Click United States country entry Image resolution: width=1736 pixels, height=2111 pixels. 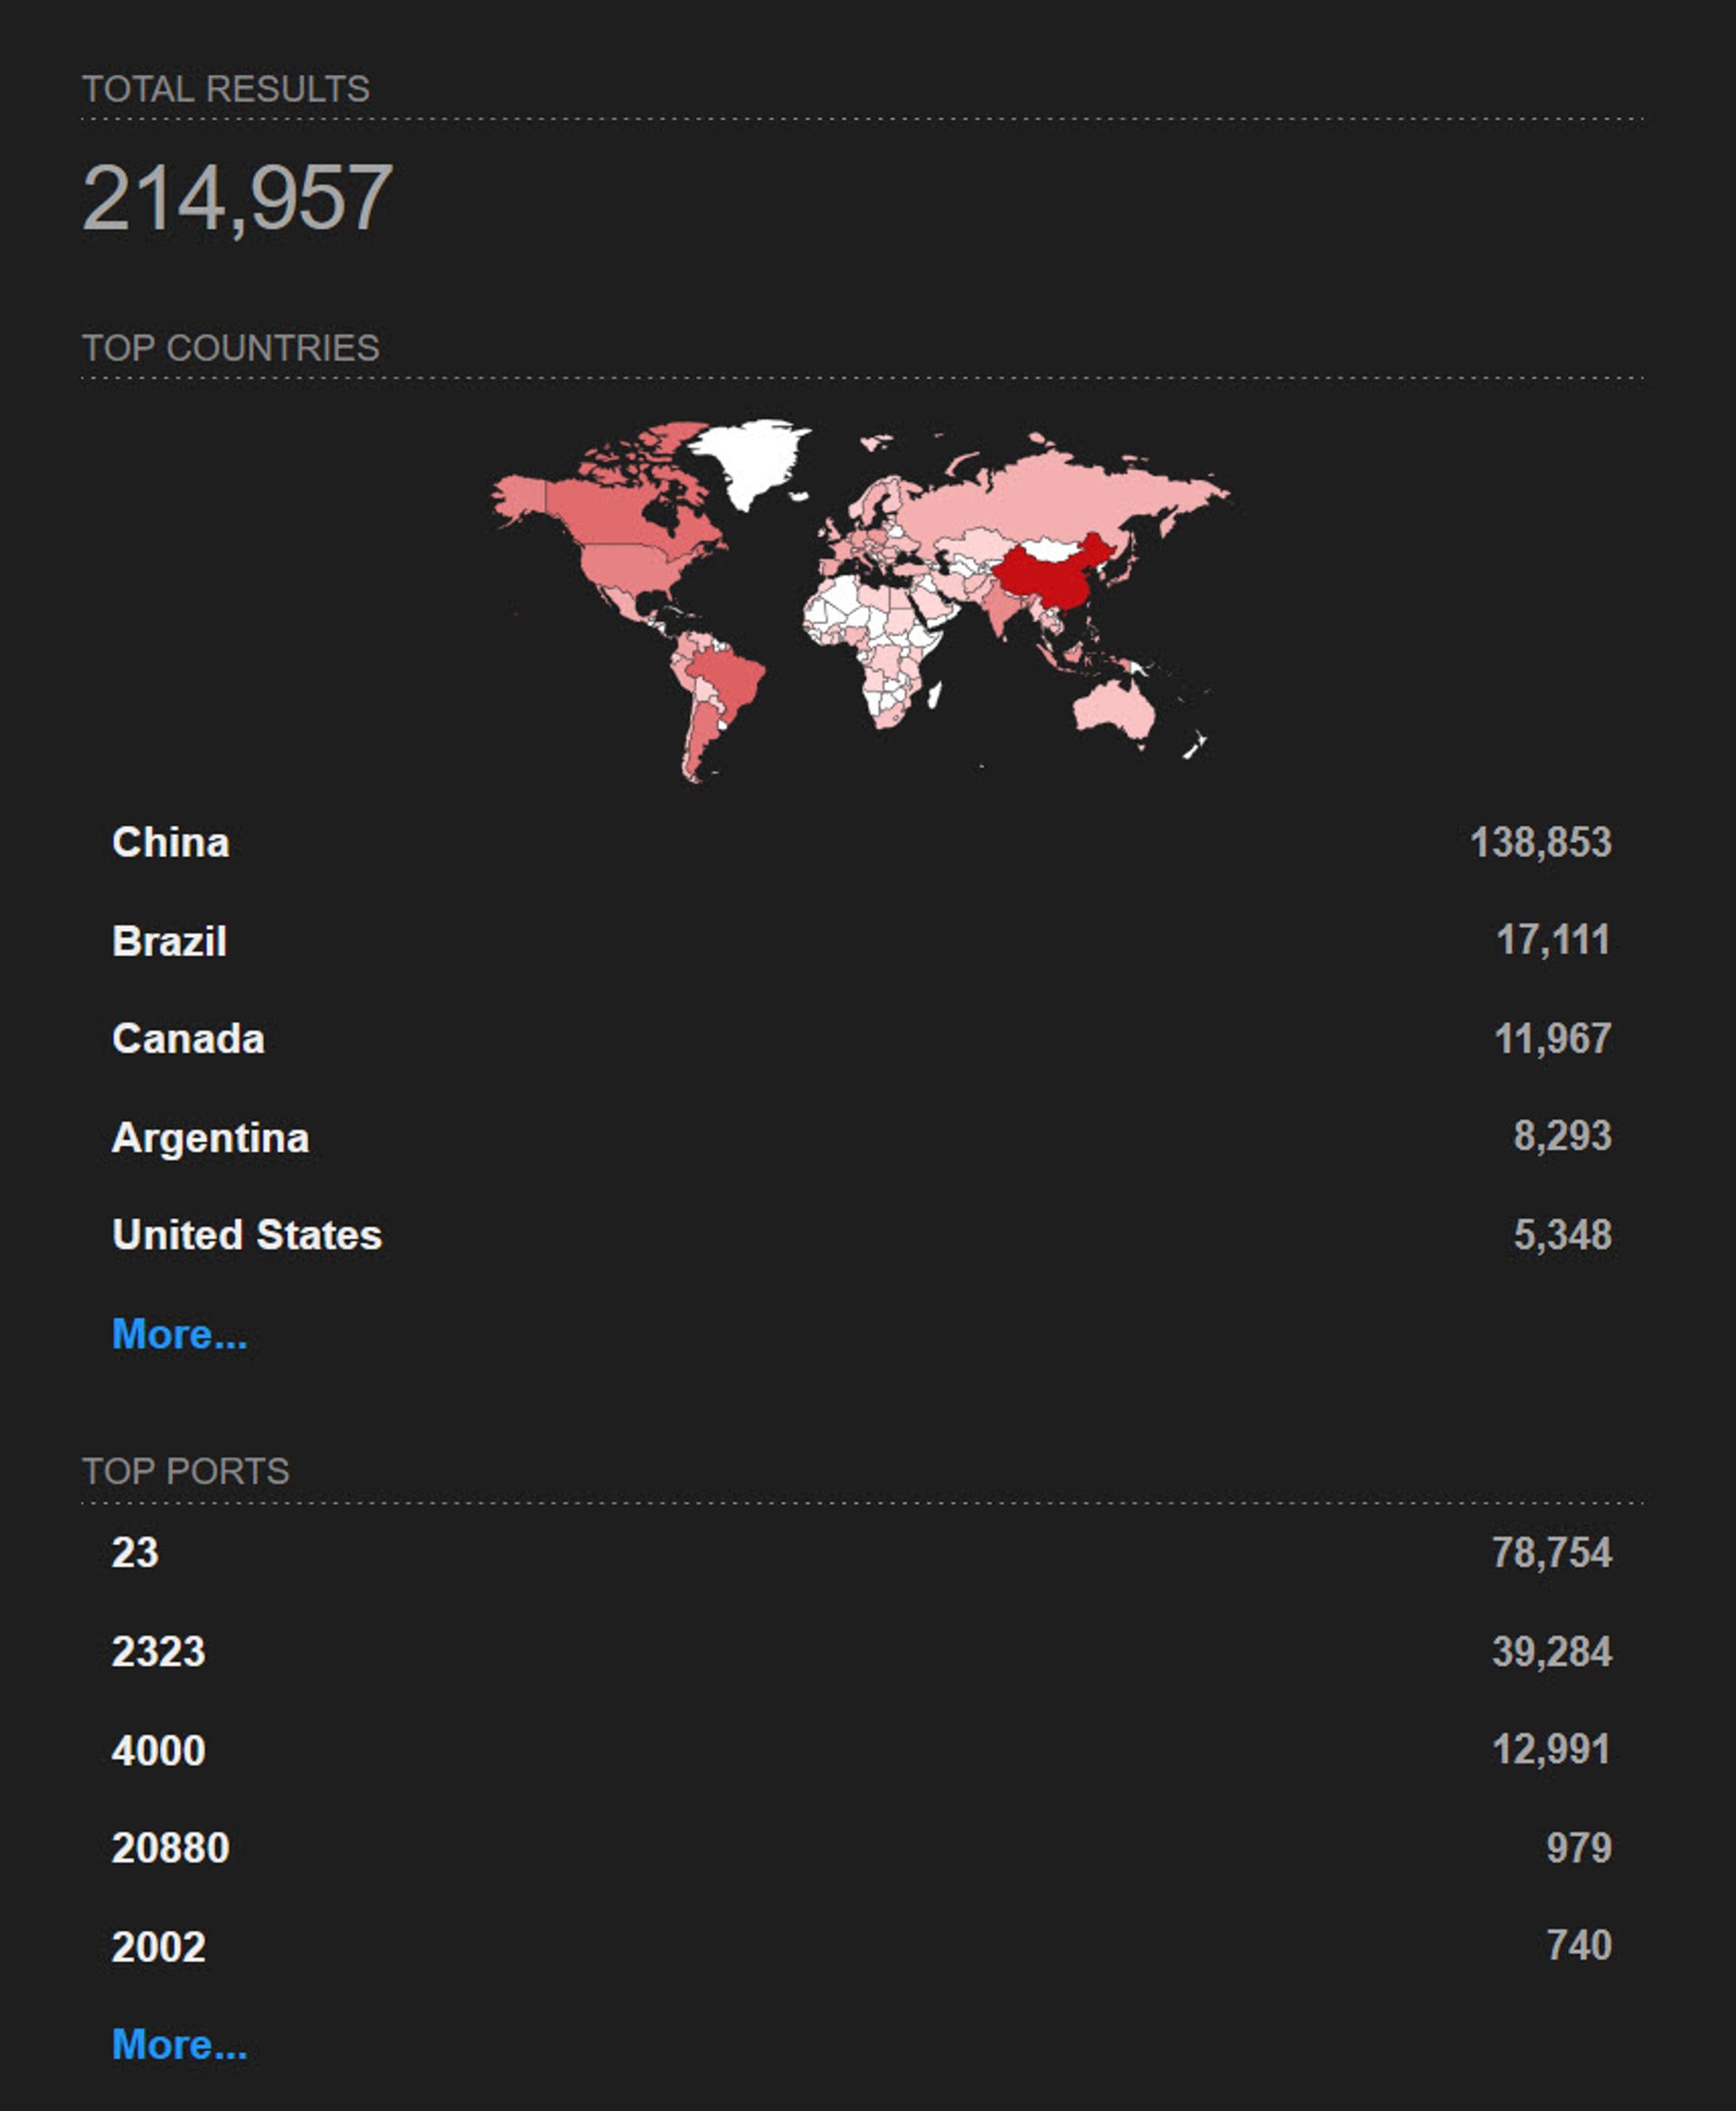[247, 1235]
